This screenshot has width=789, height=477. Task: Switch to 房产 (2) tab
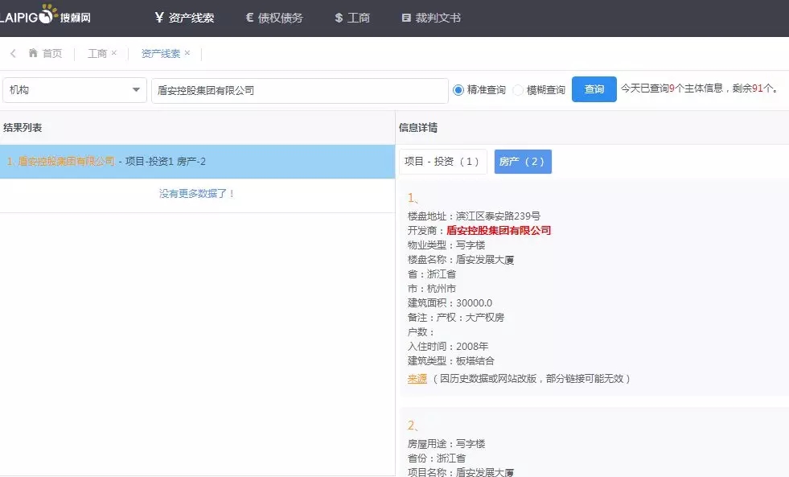(x=523, y=162)
